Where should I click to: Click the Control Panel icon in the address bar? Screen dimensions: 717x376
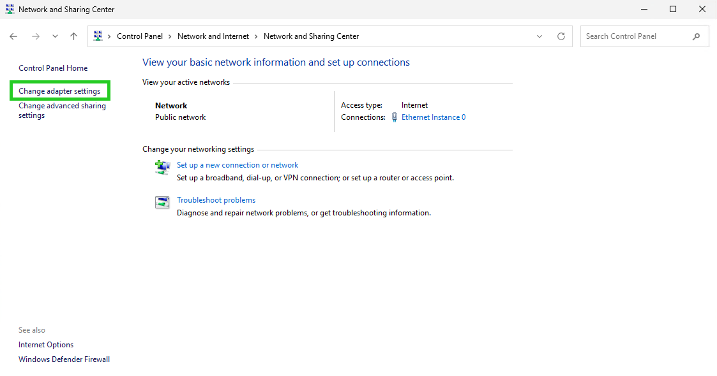click(x=98, y=36)
